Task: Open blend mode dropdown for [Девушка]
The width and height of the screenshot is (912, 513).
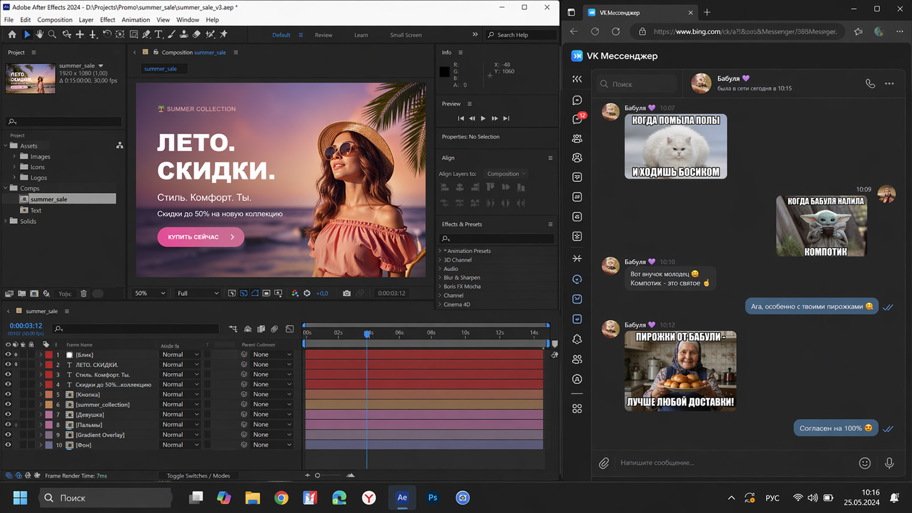Action: click(180, 415)
